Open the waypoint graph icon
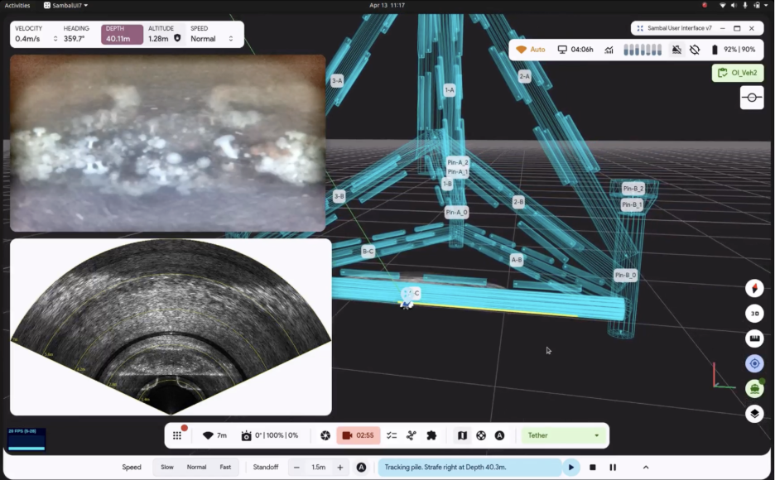This screenshot has width=775, height=480. (x=412, y=435)
